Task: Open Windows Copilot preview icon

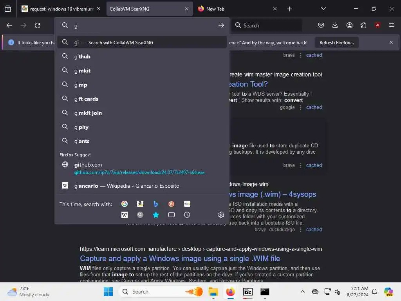Action: click(388, 292)
